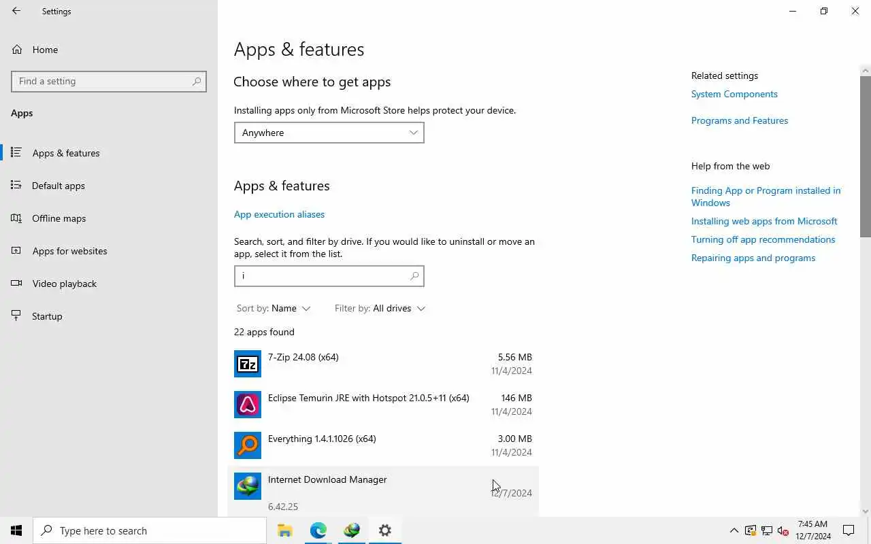Click the scrollbar down arrow

pos(866,511)
